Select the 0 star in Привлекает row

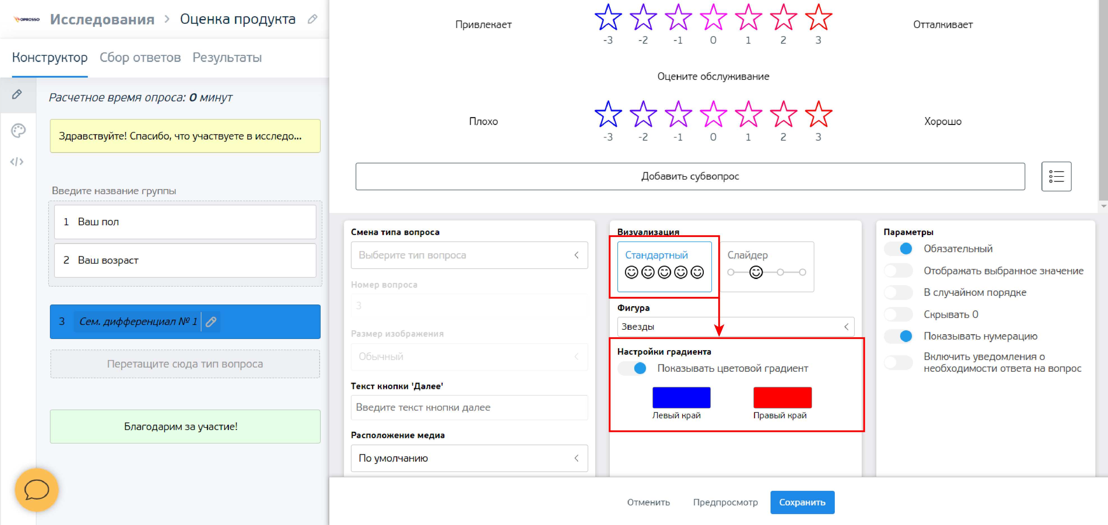click(713, 18)
